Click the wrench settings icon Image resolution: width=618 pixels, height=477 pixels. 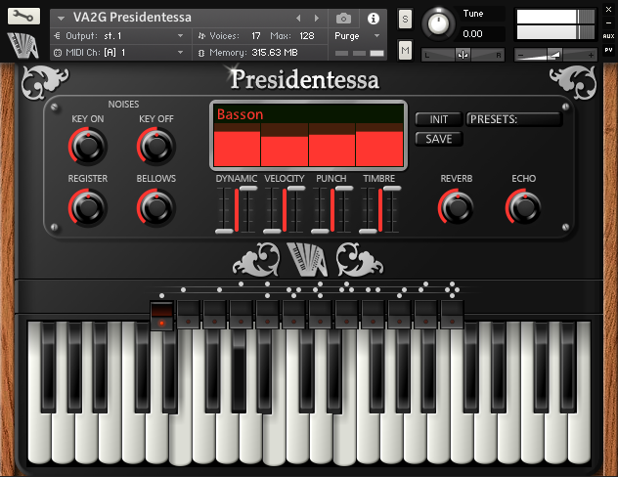point(23,17)
